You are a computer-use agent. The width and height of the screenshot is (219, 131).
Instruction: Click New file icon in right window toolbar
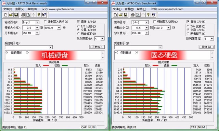[x=115, y=15]
